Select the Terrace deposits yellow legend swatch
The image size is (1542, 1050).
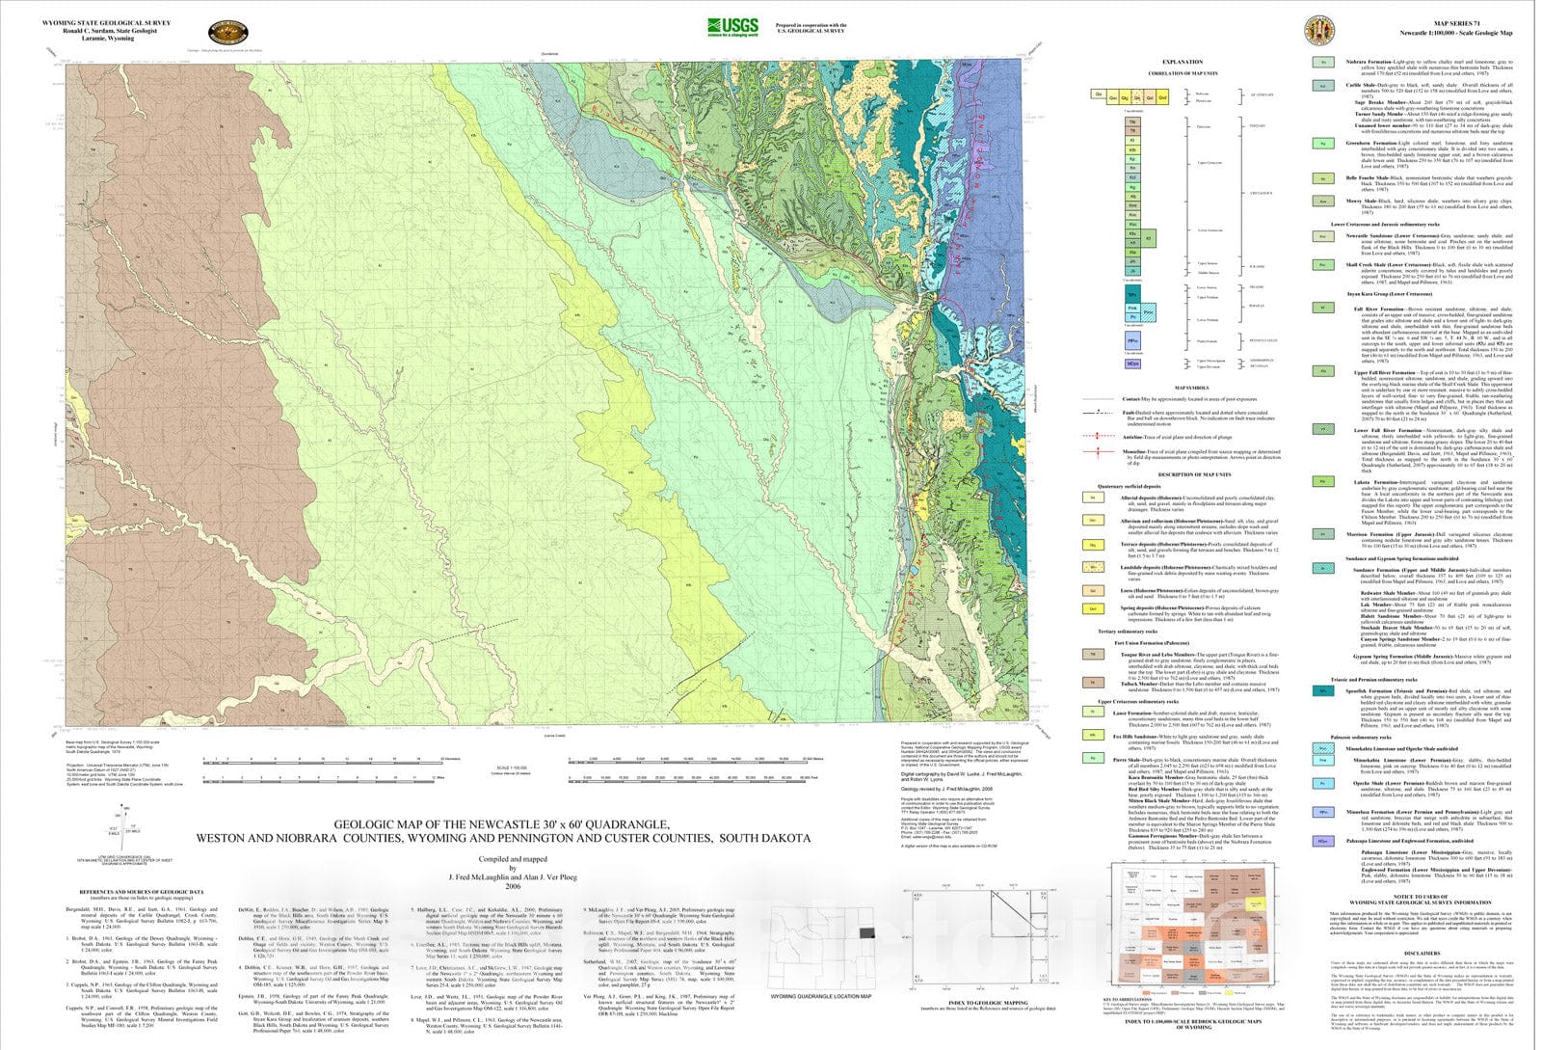(1093, 545)
